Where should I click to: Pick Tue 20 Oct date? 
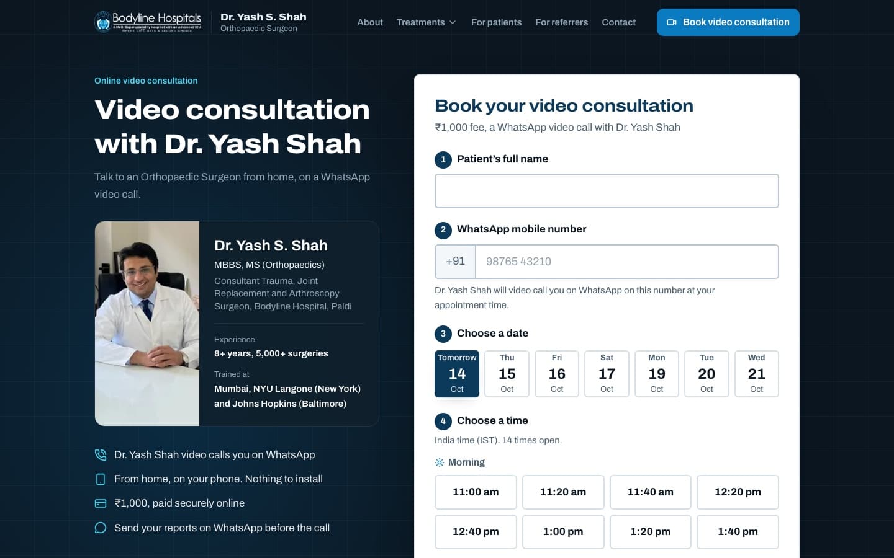pos(707,374)
